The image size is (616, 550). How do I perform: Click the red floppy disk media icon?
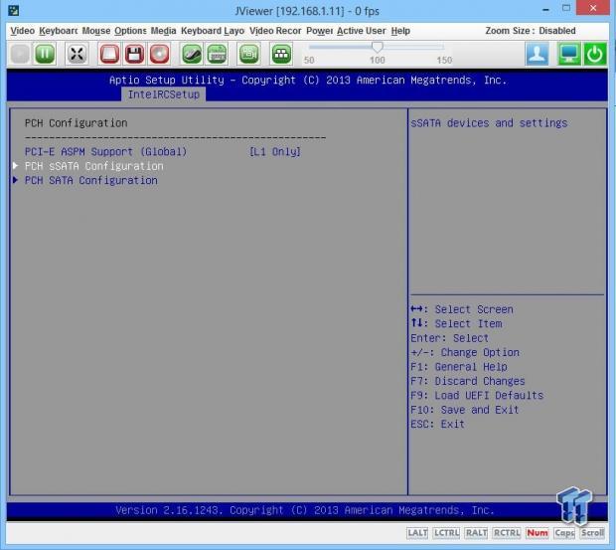click(134, 54)
